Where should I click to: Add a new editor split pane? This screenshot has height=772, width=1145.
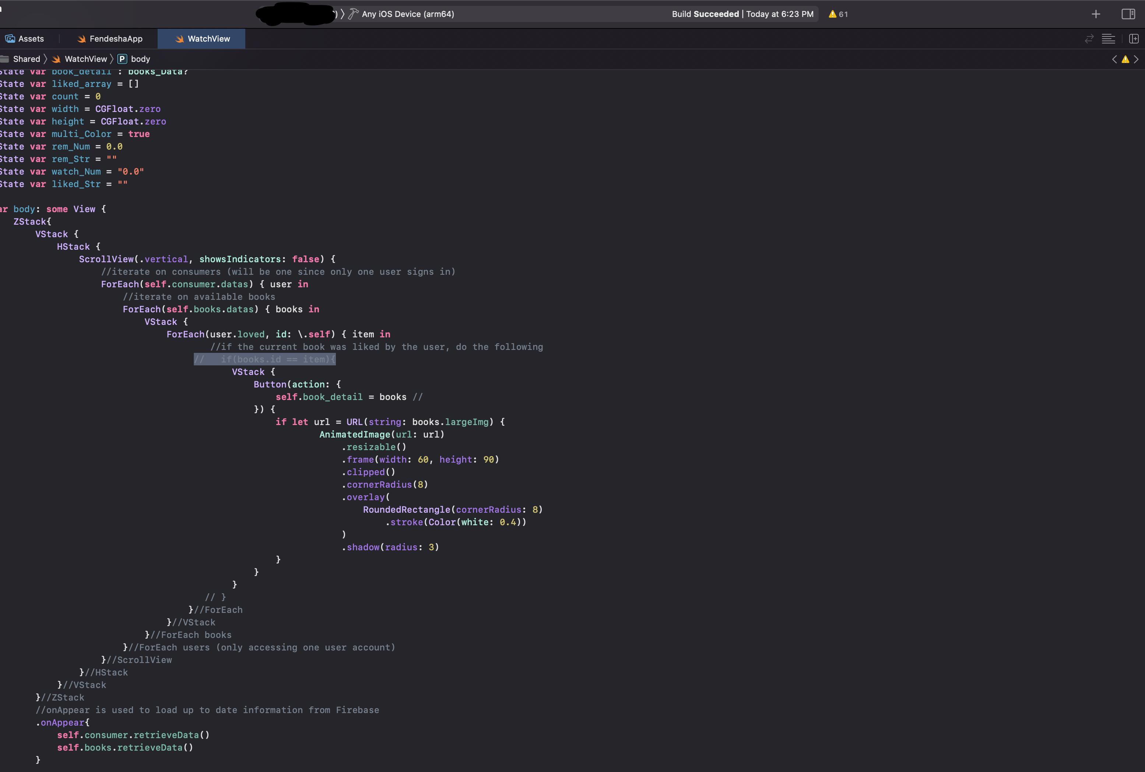pyautogui.click(x=1134, y=38)
